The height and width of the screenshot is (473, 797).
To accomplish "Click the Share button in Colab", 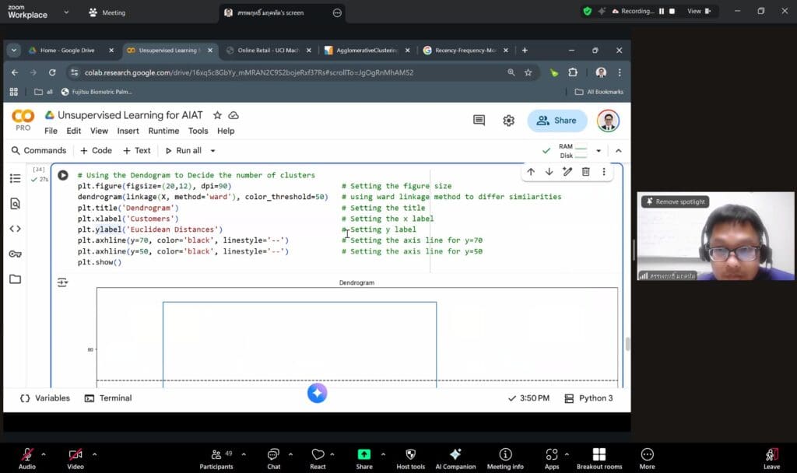I will point(556,121).
